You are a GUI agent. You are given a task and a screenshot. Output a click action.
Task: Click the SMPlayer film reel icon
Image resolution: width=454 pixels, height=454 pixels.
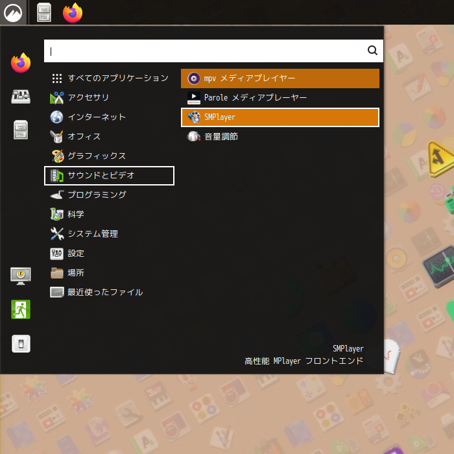tap(194, 117)
